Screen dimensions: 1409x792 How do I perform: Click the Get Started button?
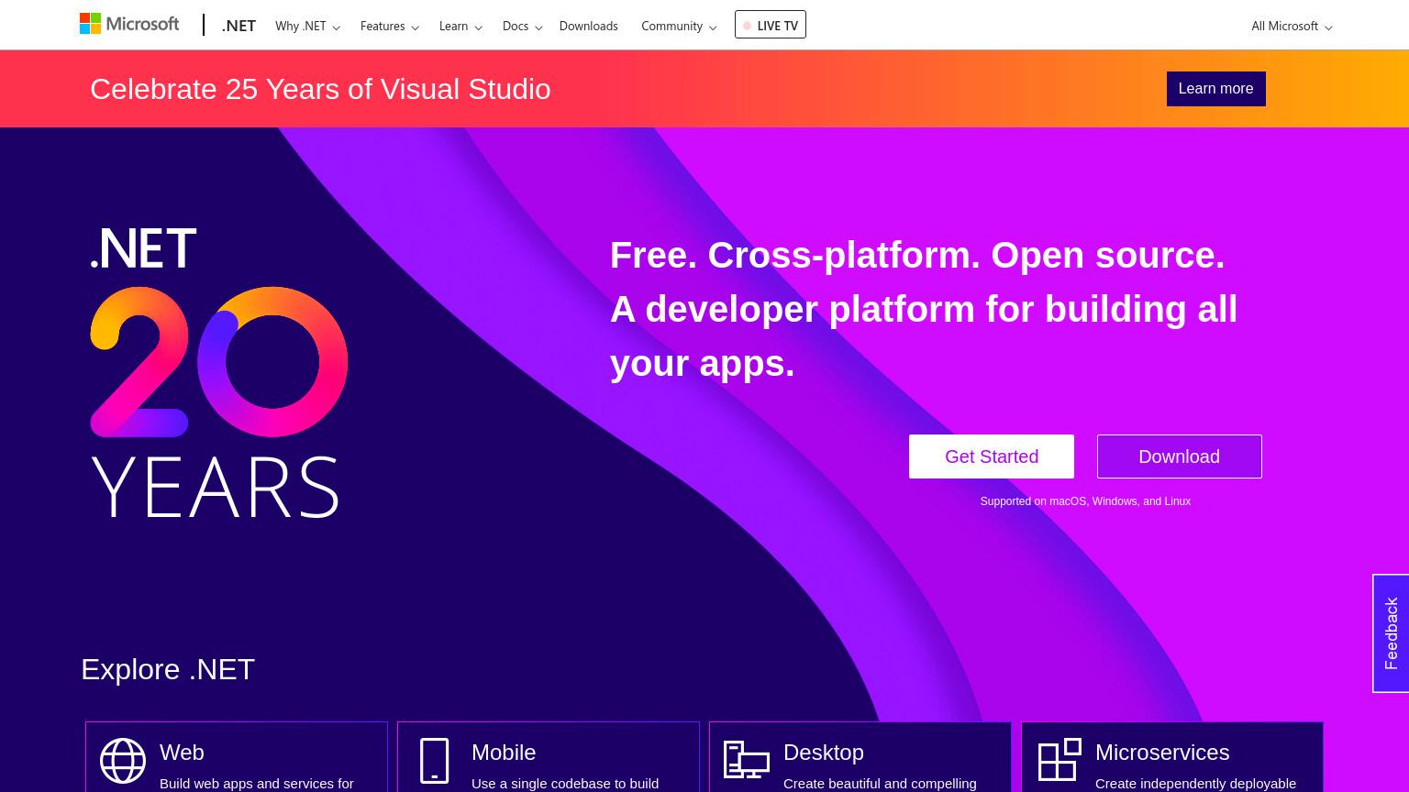992,456
